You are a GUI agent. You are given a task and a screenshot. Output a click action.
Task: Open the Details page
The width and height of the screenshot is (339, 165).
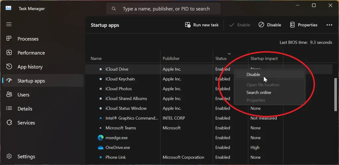pyautogui.click(x=25, y=109)
